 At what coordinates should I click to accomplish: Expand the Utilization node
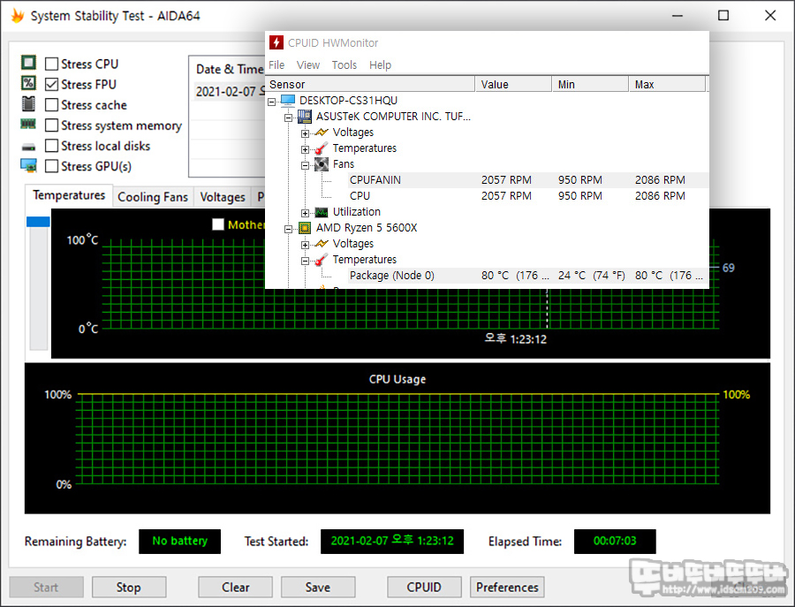[305, 213]
